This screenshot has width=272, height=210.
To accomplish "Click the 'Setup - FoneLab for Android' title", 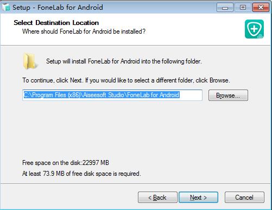I will pos(58,8).
